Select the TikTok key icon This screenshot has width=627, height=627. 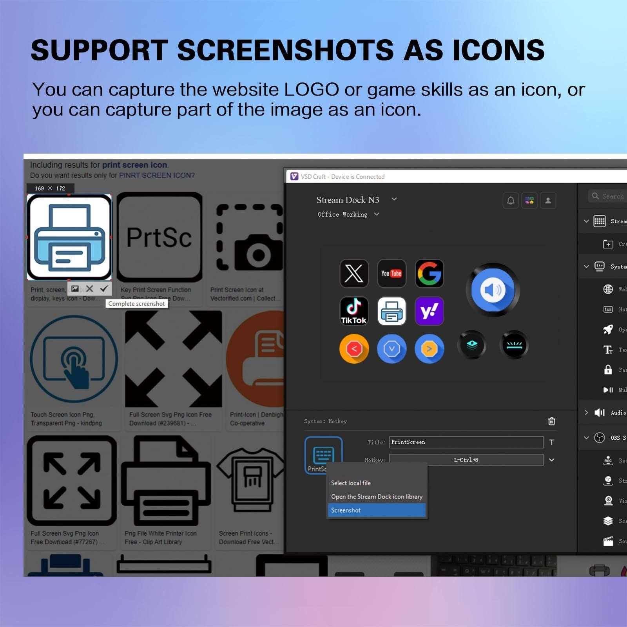354,311
